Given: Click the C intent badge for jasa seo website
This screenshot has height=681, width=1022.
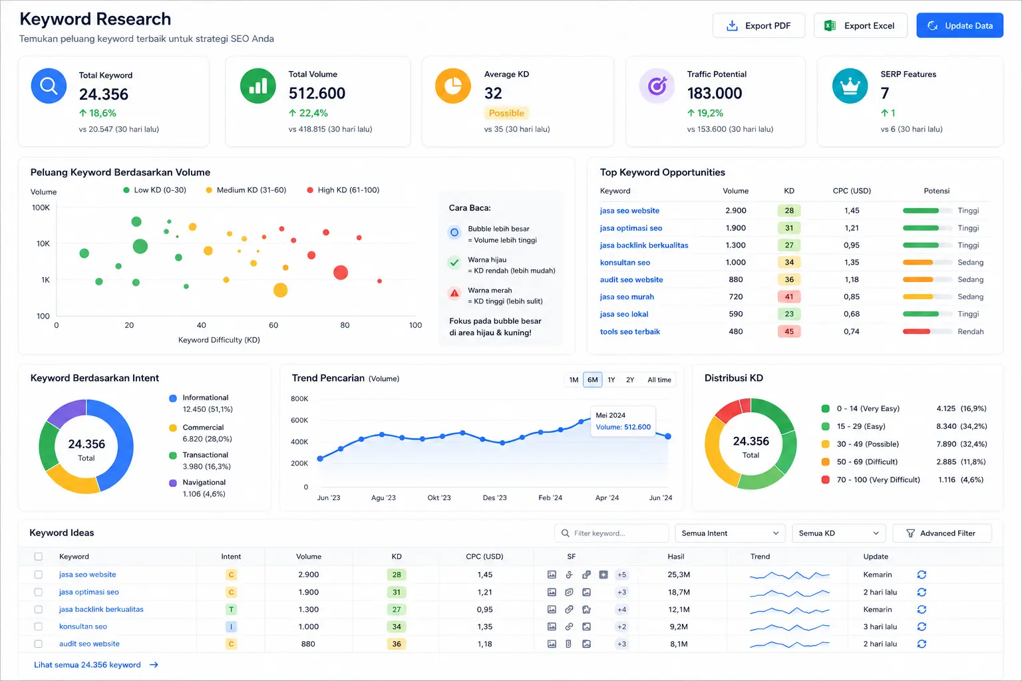Looking at the screenshot, I should 232,575.
